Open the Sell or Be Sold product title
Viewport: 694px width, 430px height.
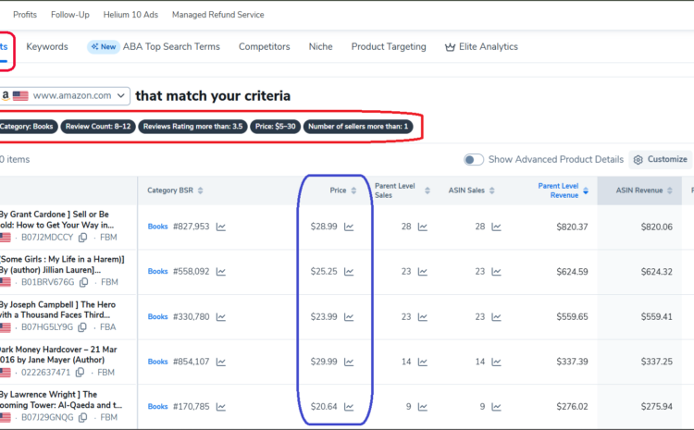[56, 219]
